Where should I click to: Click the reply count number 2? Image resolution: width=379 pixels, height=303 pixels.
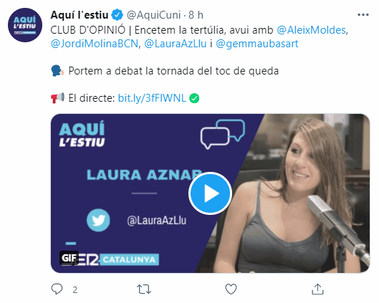(x=75, y=289)
